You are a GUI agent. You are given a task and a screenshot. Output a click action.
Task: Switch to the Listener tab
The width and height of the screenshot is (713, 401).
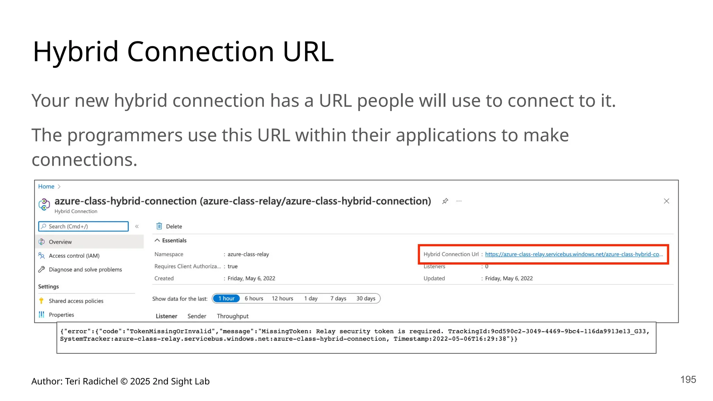coord(166,316)
